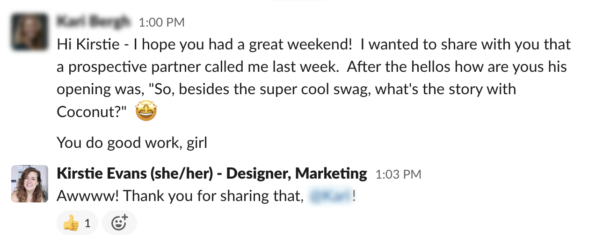Click the "Thank you for sharing that" text

click(211, 196)
